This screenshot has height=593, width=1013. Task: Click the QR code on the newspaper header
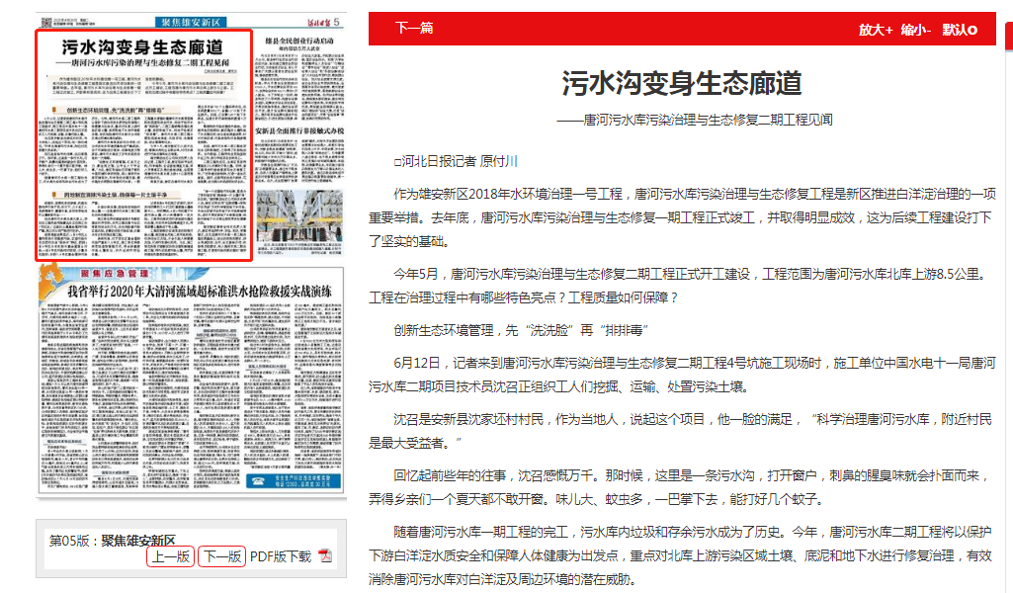point(43,22)
